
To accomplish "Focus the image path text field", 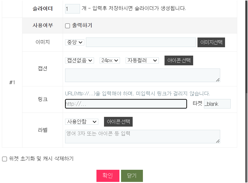I will pyautogui.click(x=141, y=42).
